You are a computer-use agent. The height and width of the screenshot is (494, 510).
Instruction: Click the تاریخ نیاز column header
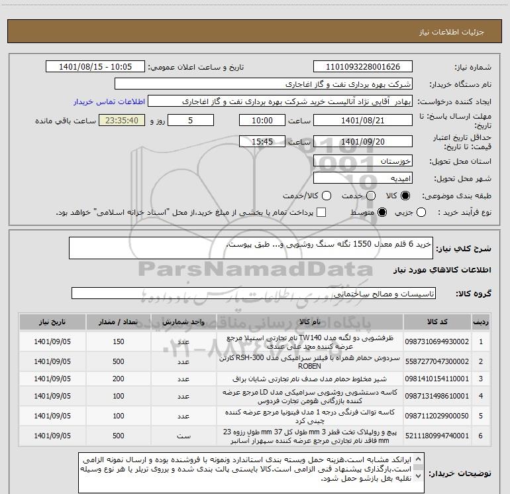click(x=52, y=322)
